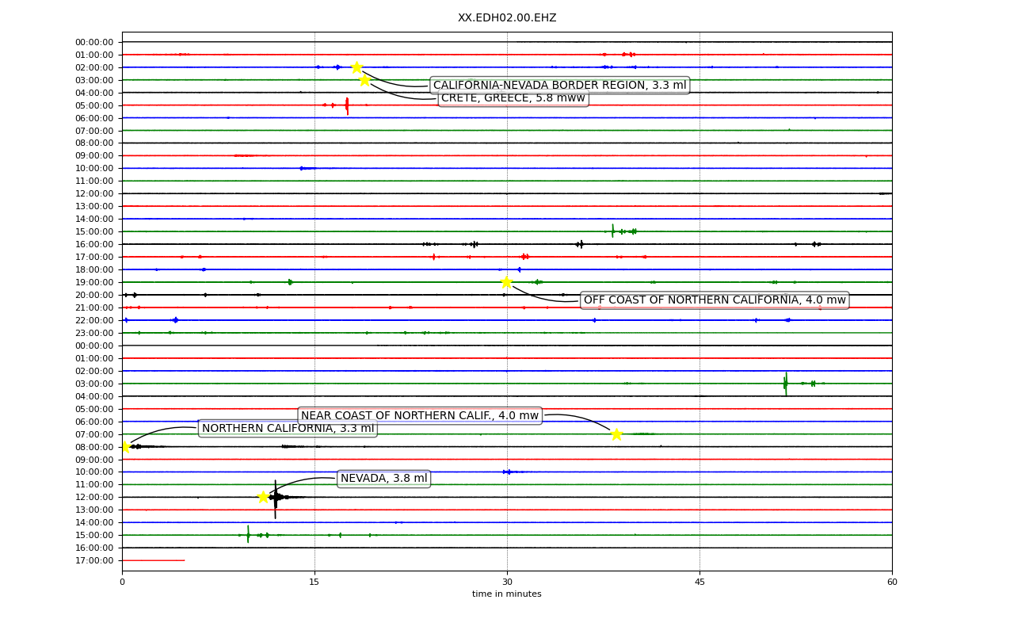Select the NEVADA, 3.8 ml annotation box
Image resolution: width=1014 pixels, height=634 pixels.
pos(384,479)
